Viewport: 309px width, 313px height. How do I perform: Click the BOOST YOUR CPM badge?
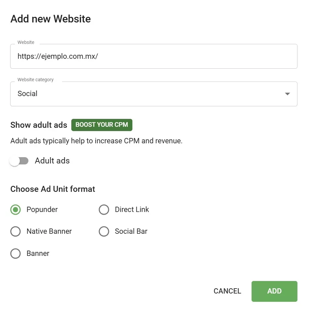[x=102, y=125]
